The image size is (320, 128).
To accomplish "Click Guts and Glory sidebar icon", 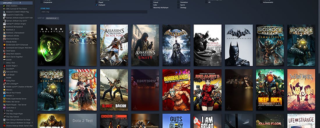I will (x=4, y=72).
